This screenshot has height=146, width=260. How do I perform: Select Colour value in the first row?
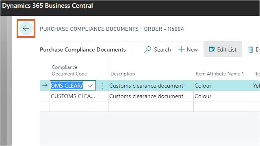click(203, 86)
